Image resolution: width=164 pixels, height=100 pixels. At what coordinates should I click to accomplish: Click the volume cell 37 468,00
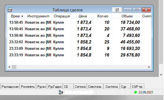[x=130, y=29]
